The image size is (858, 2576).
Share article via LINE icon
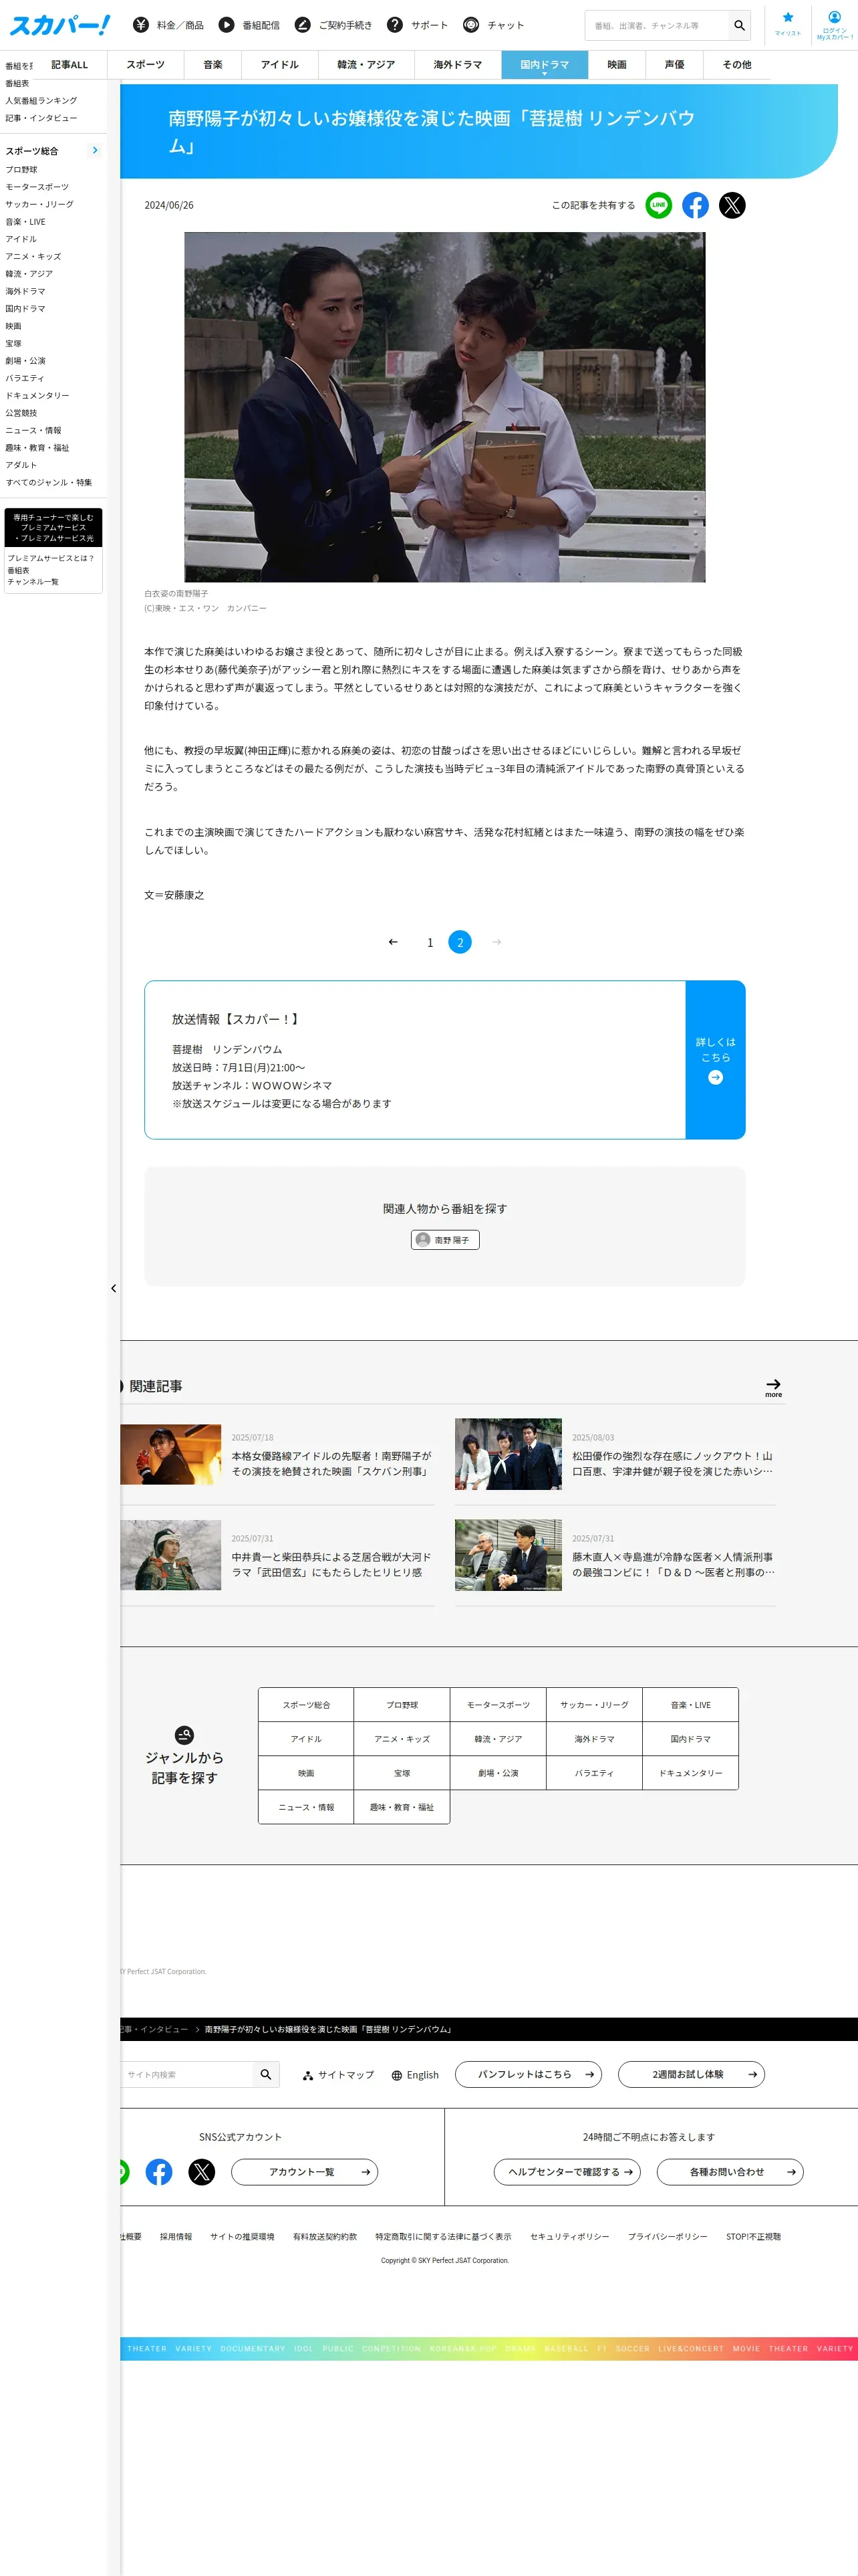point(658,205)
